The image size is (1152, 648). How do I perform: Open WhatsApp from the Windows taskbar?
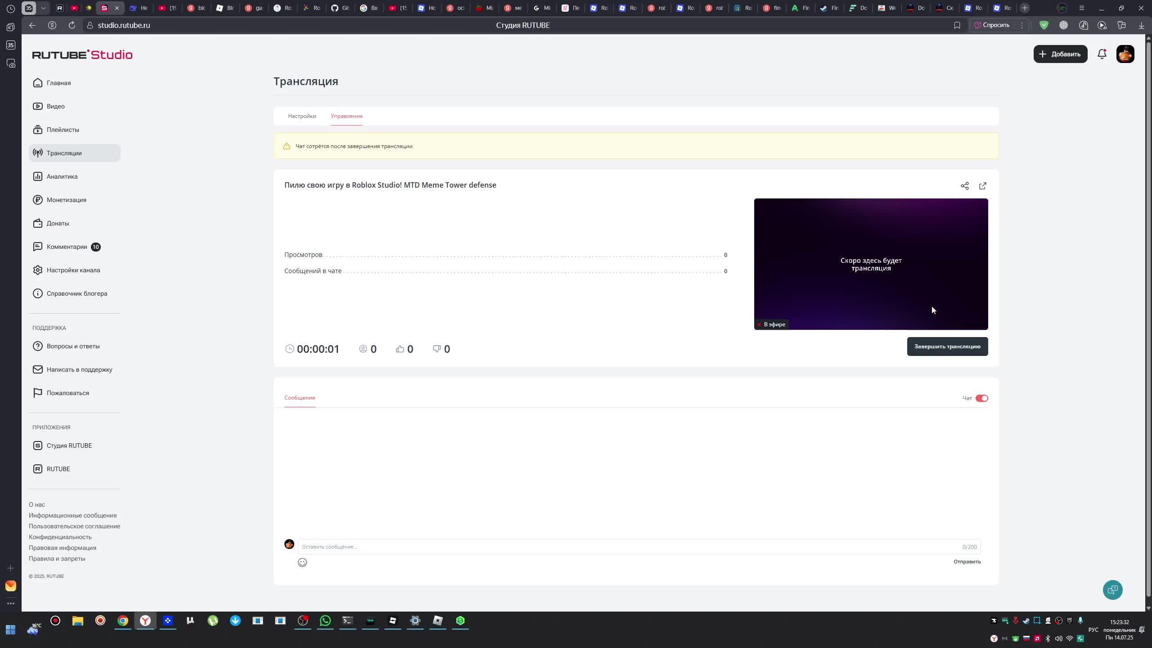pyautogui.click(x=325, y=621)
